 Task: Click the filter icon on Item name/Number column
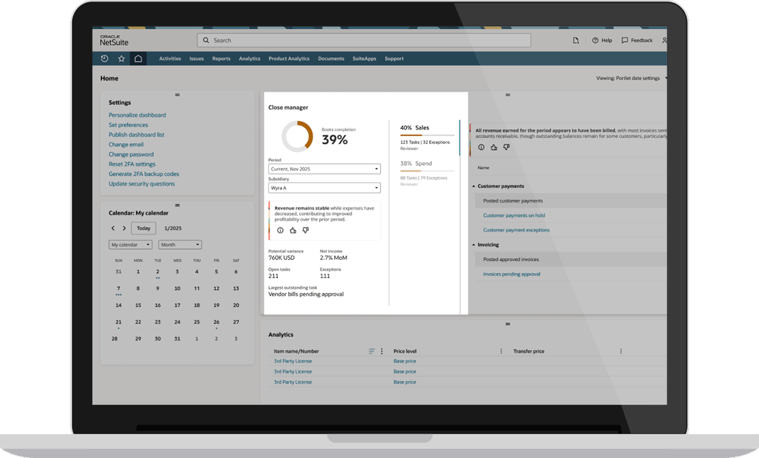pyautogui.click(x=372, y=351)
